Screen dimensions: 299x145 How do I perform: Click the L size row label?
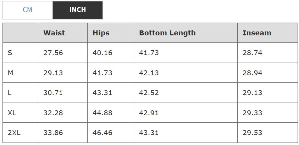click(10, 93)
